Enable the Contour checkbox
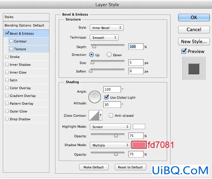Viewport: 212px width, 179px height. pos(11,41)
